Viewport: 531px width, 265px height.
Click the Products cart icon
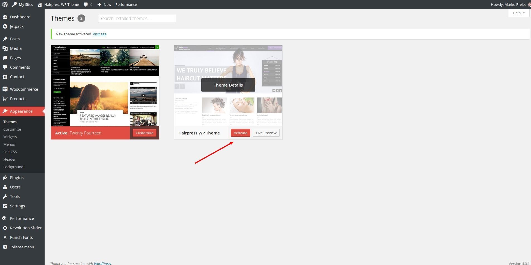point(5,99)
